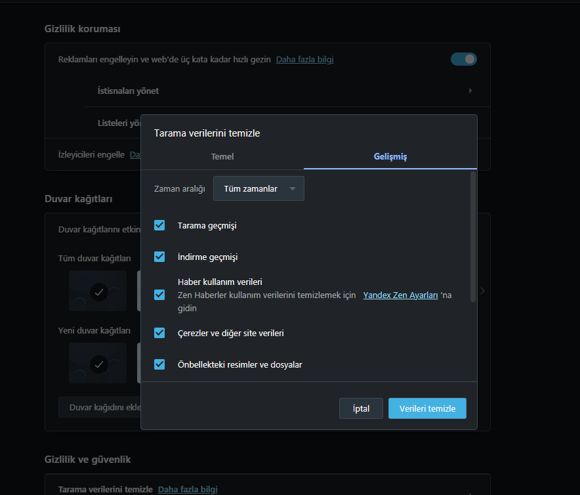The height and width of the screenshot is (495, 580).
Task: Click the Verileri temizle button
Action: point(427,408)
